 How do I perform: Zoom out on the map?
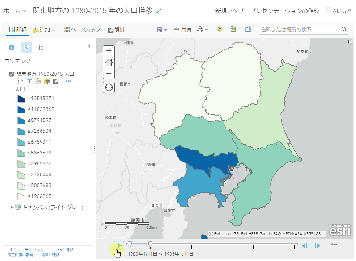tap(109, 73)
